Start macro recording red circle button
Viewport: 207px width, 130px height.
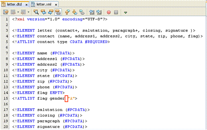point(109,12)
